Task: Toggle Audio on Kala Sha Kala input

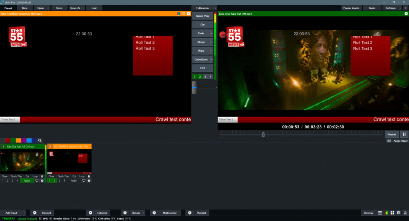Action: (x=27, y=180)
